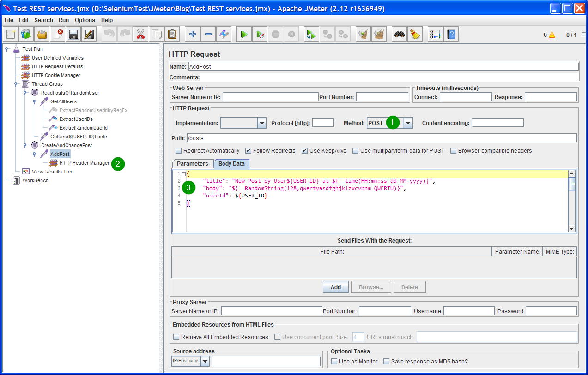Collapse the Thread Group node

click(x=16, y=84)
